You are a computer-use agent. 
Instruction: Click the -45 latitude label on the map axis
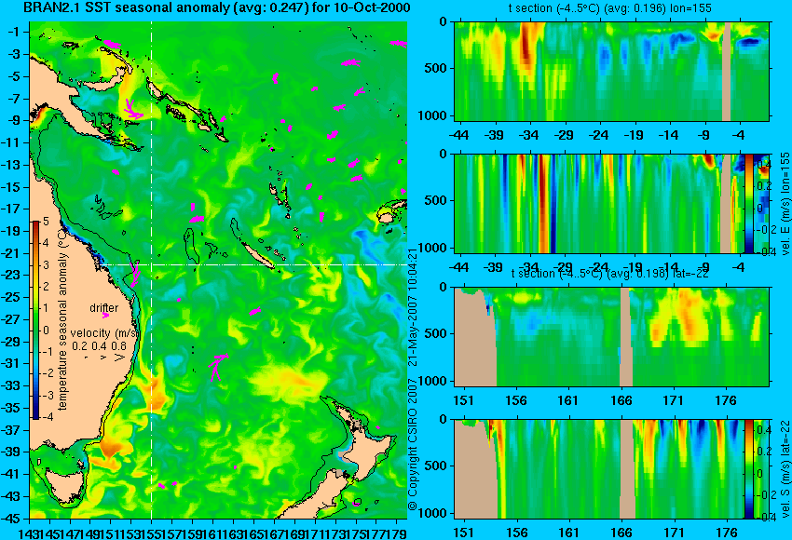[11, 519]
